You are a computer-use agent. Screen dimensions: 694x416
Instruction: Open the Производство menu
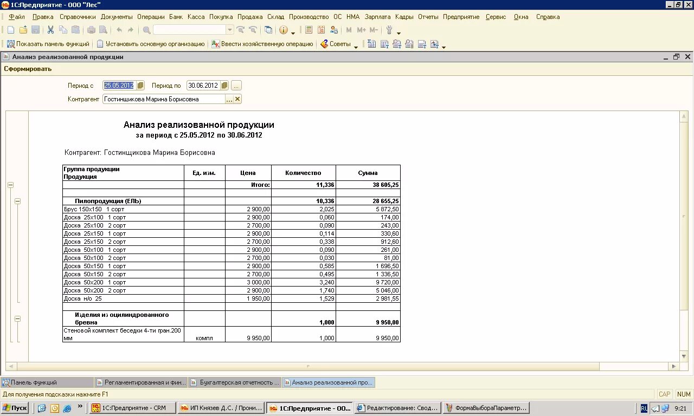click(309, 17)
